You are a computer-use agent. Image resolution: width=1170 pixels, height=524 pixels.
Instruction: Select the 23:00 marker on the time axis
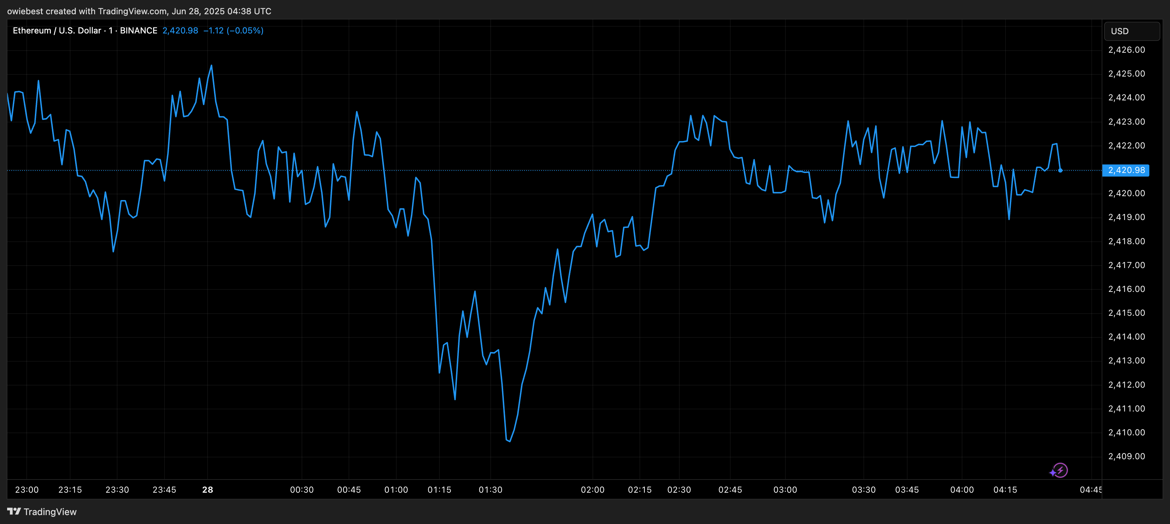(x=27, y=489)
